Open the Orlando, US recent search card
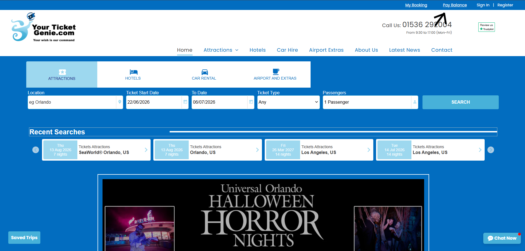 tap(208, 150)
